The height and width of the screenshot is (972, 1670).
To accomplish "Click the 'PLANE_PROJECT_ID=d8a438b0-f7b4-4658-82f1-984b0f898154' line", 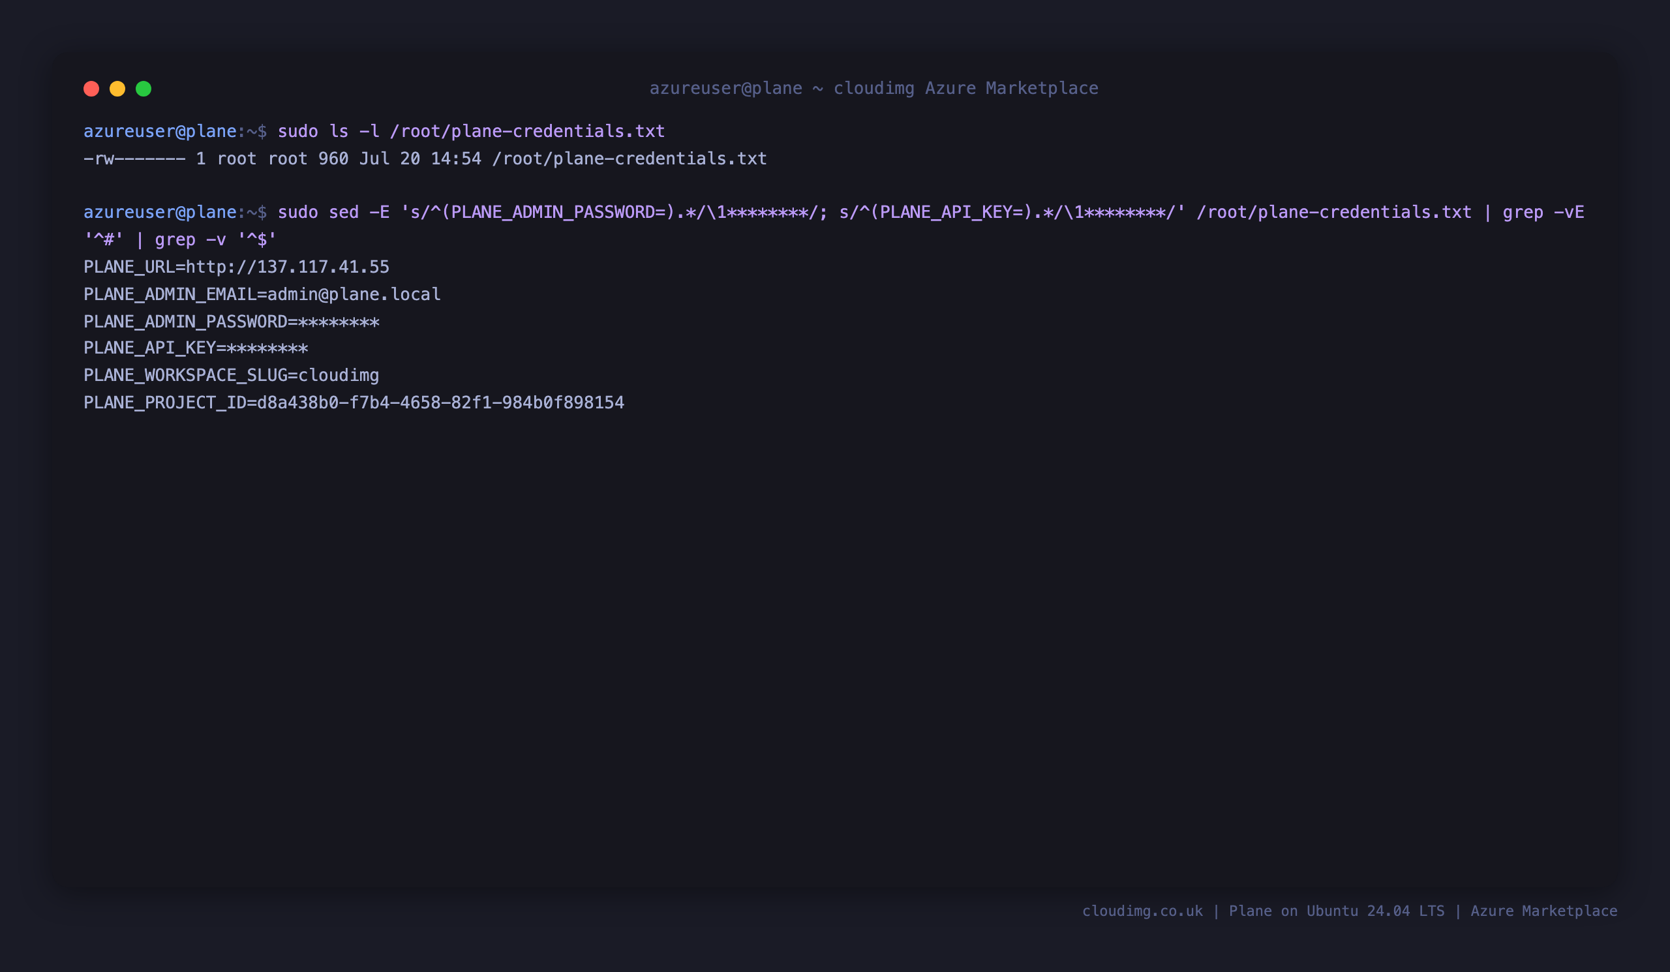I will (354, 402).
